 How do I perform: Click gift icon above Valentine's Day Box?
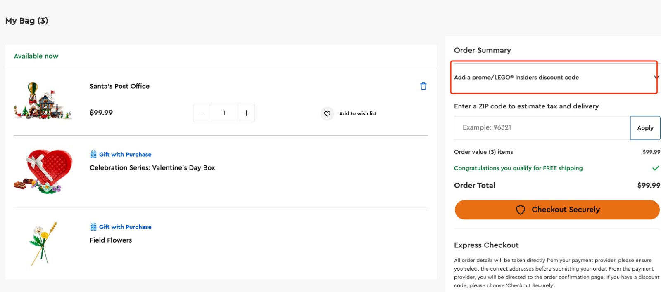[93, 154]
